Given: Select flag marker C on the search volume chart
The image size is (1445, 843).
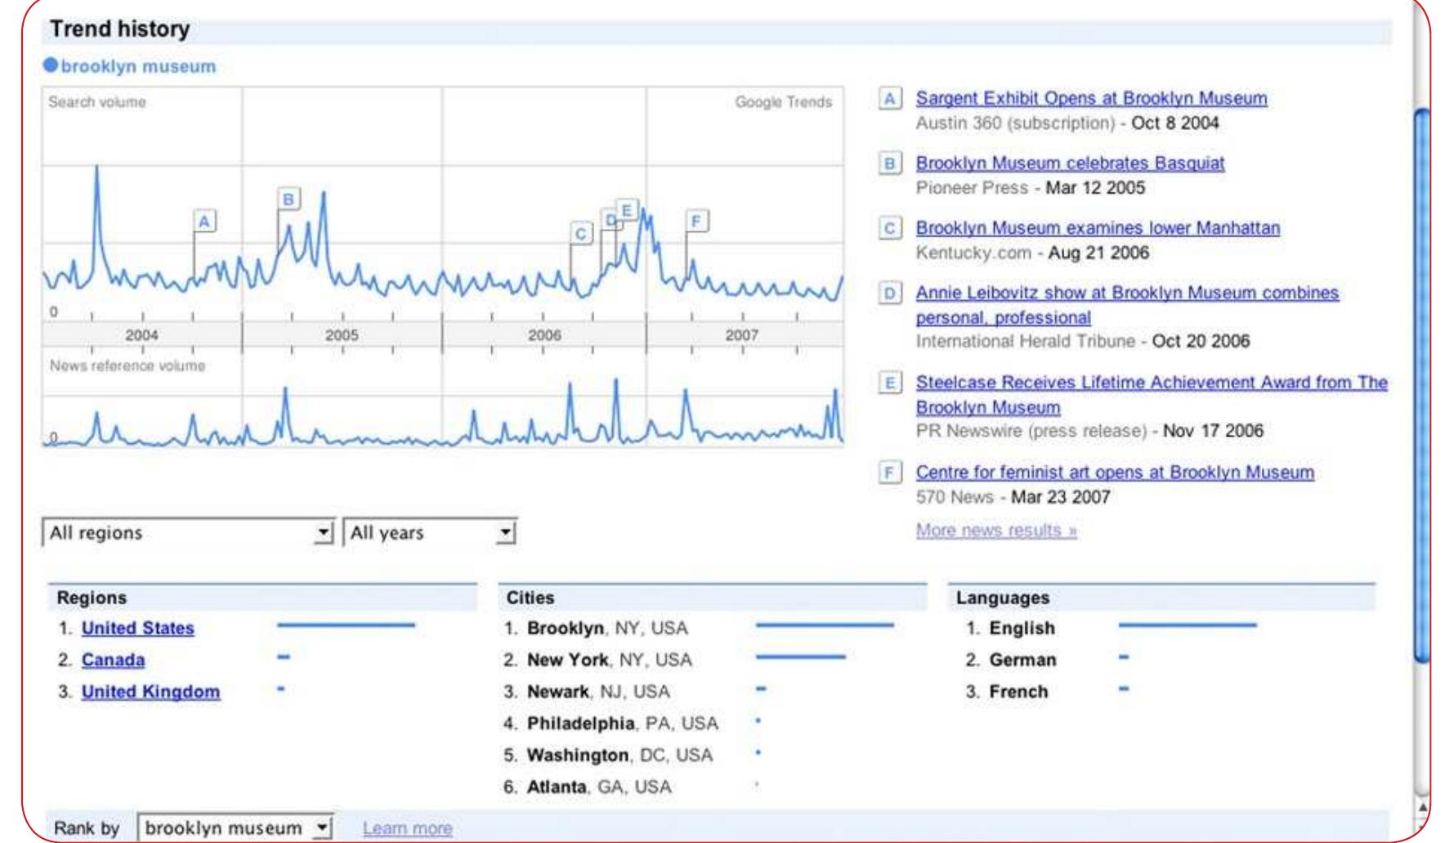Looking at the screenshot, I should [x=580, y=234].
